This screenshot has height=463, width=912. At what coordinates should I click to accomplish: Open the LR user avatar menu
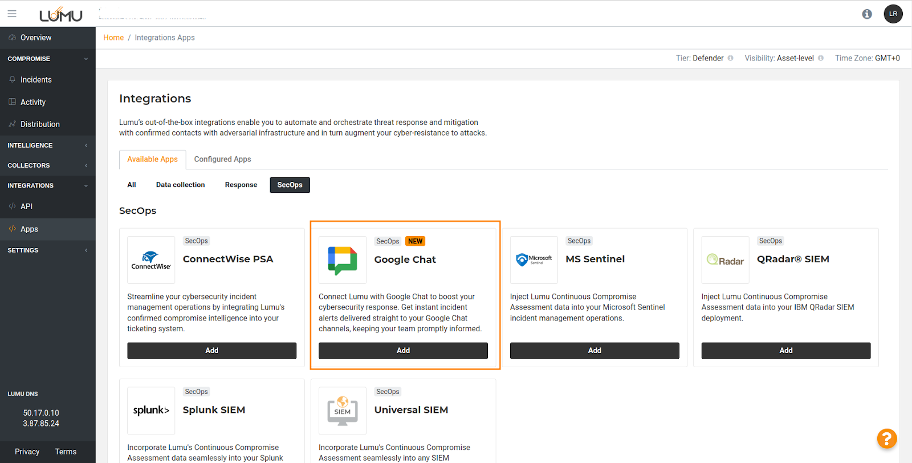[893, 14]
